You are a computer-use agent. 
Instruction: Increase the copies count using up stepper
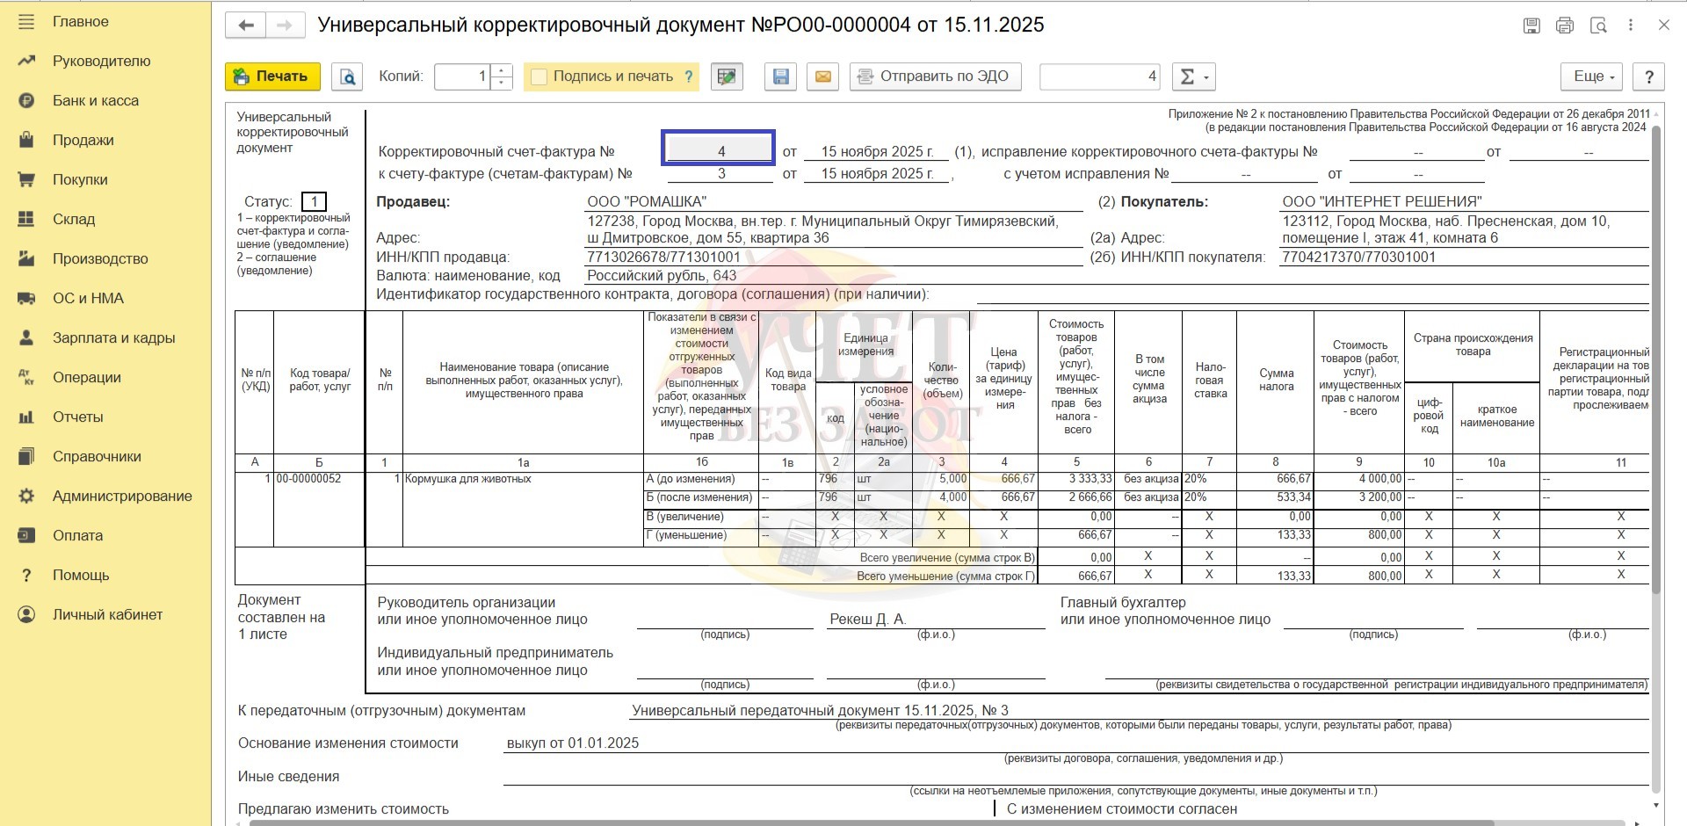coord(502,71)
